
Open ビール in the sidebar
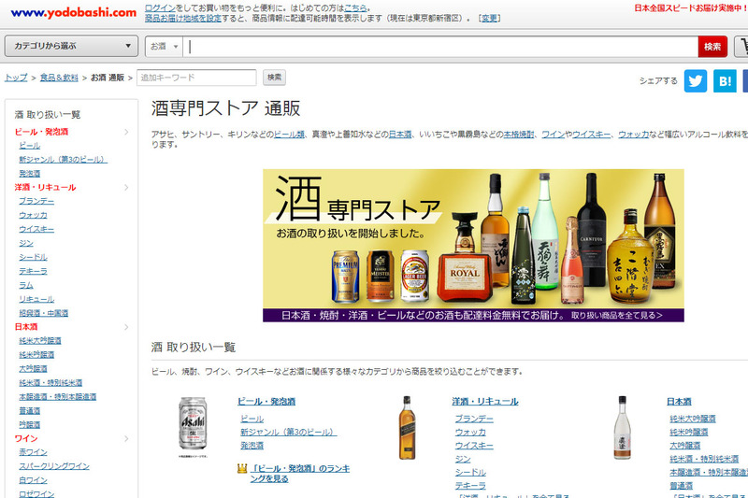click(30, 146)
